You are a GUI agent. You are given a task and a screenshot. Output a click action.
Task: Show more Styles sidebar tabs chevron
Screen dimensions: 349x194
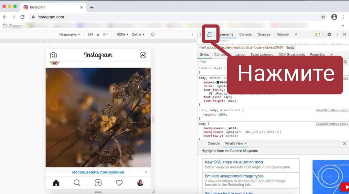332,55
